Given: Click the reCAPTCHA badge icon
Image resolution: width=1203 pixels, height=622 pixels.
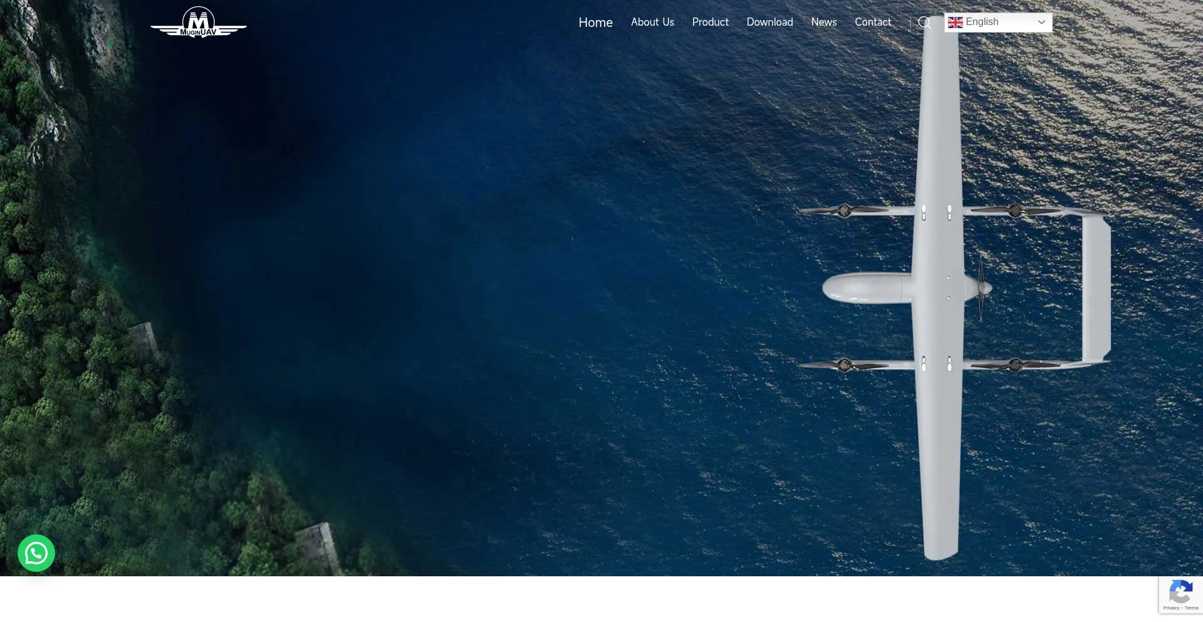Looking at the screenshot, I should click(x=1180, y=592).
